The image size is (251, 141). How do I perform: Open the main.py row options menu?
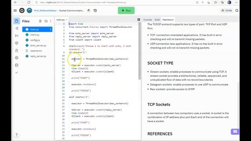51,29
